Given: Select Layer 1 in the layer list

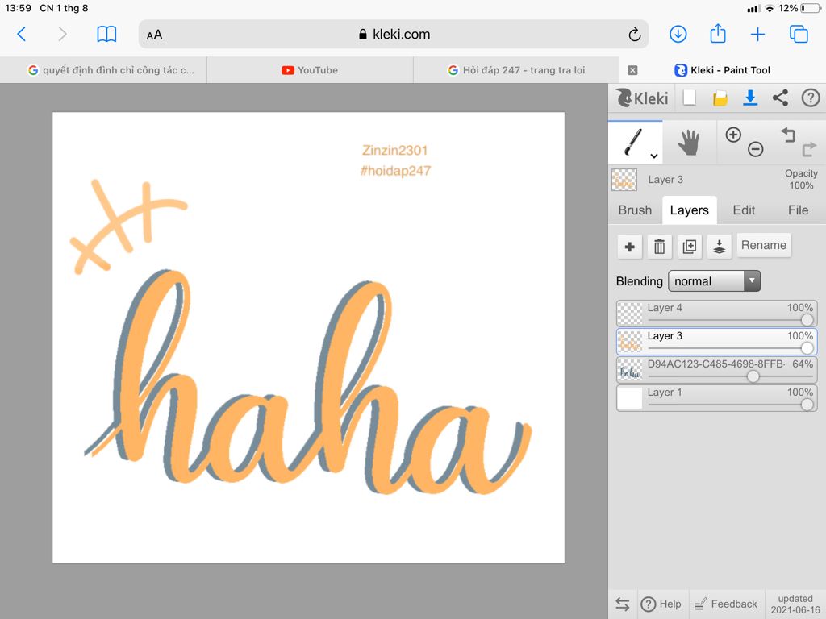Looking at the screenshot, I should (716, 398).
